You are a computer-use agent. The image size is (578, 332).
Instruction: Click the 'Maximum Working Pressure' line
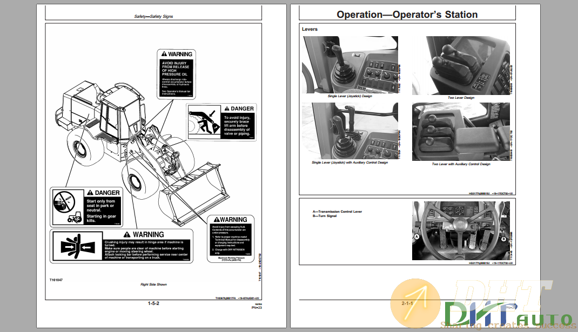(231, 259)
